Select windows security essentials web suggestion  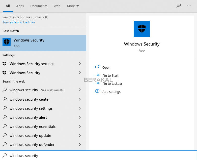(33, 126)
